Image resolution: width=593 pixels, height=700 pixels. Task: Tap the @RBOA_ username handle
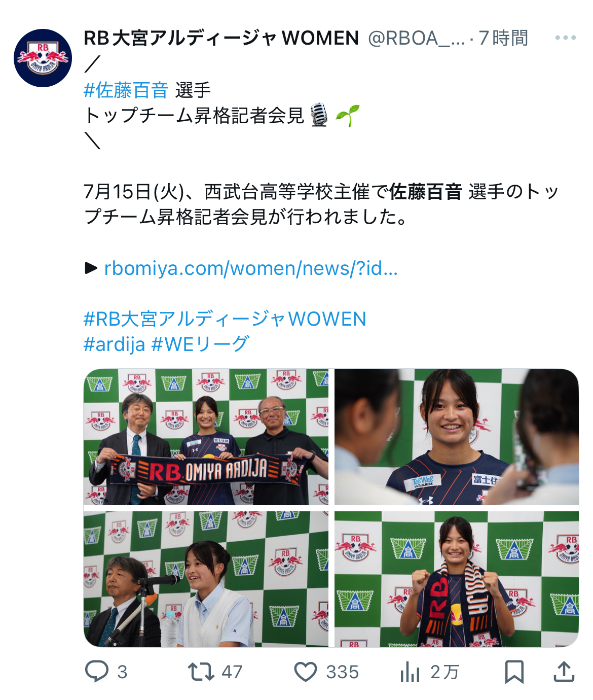(x=416, y=38)
